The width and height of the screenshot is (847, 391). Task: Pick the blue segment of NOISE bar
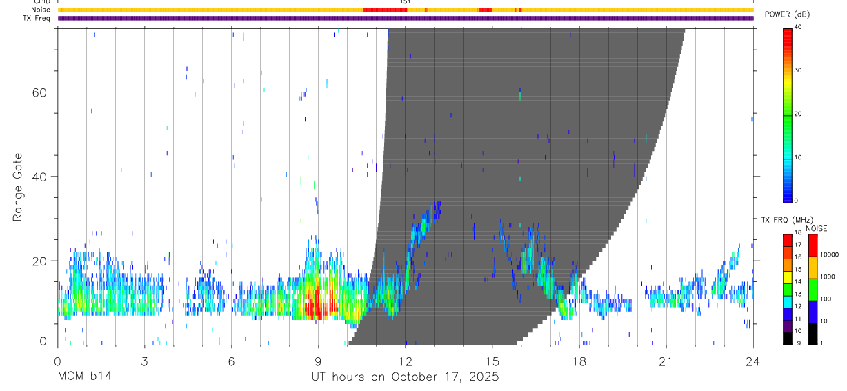[x=813, y=312]
